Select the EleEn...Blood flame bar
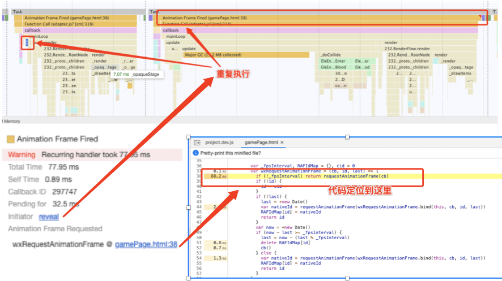Image resolution: width=502 pixels, height=281 pixels. [333, 67]
